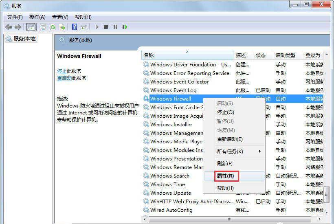Screen dimensions: 334x224
Task: Click the horizontal scrollbar left arrow
Action: click(145, 219)
